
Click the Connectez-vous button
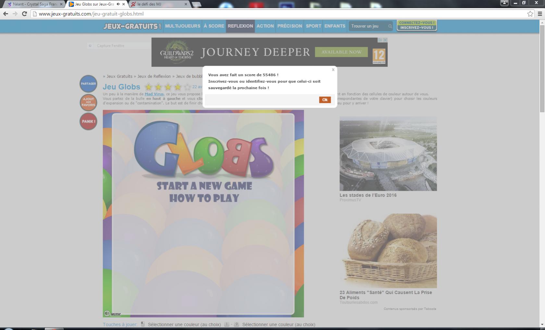coord(416,23)
